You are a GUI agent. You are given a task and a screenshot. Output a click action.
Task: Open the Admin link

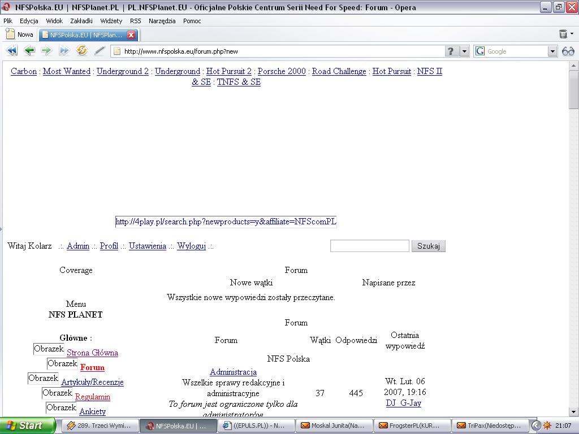click(x=78, y=246)
